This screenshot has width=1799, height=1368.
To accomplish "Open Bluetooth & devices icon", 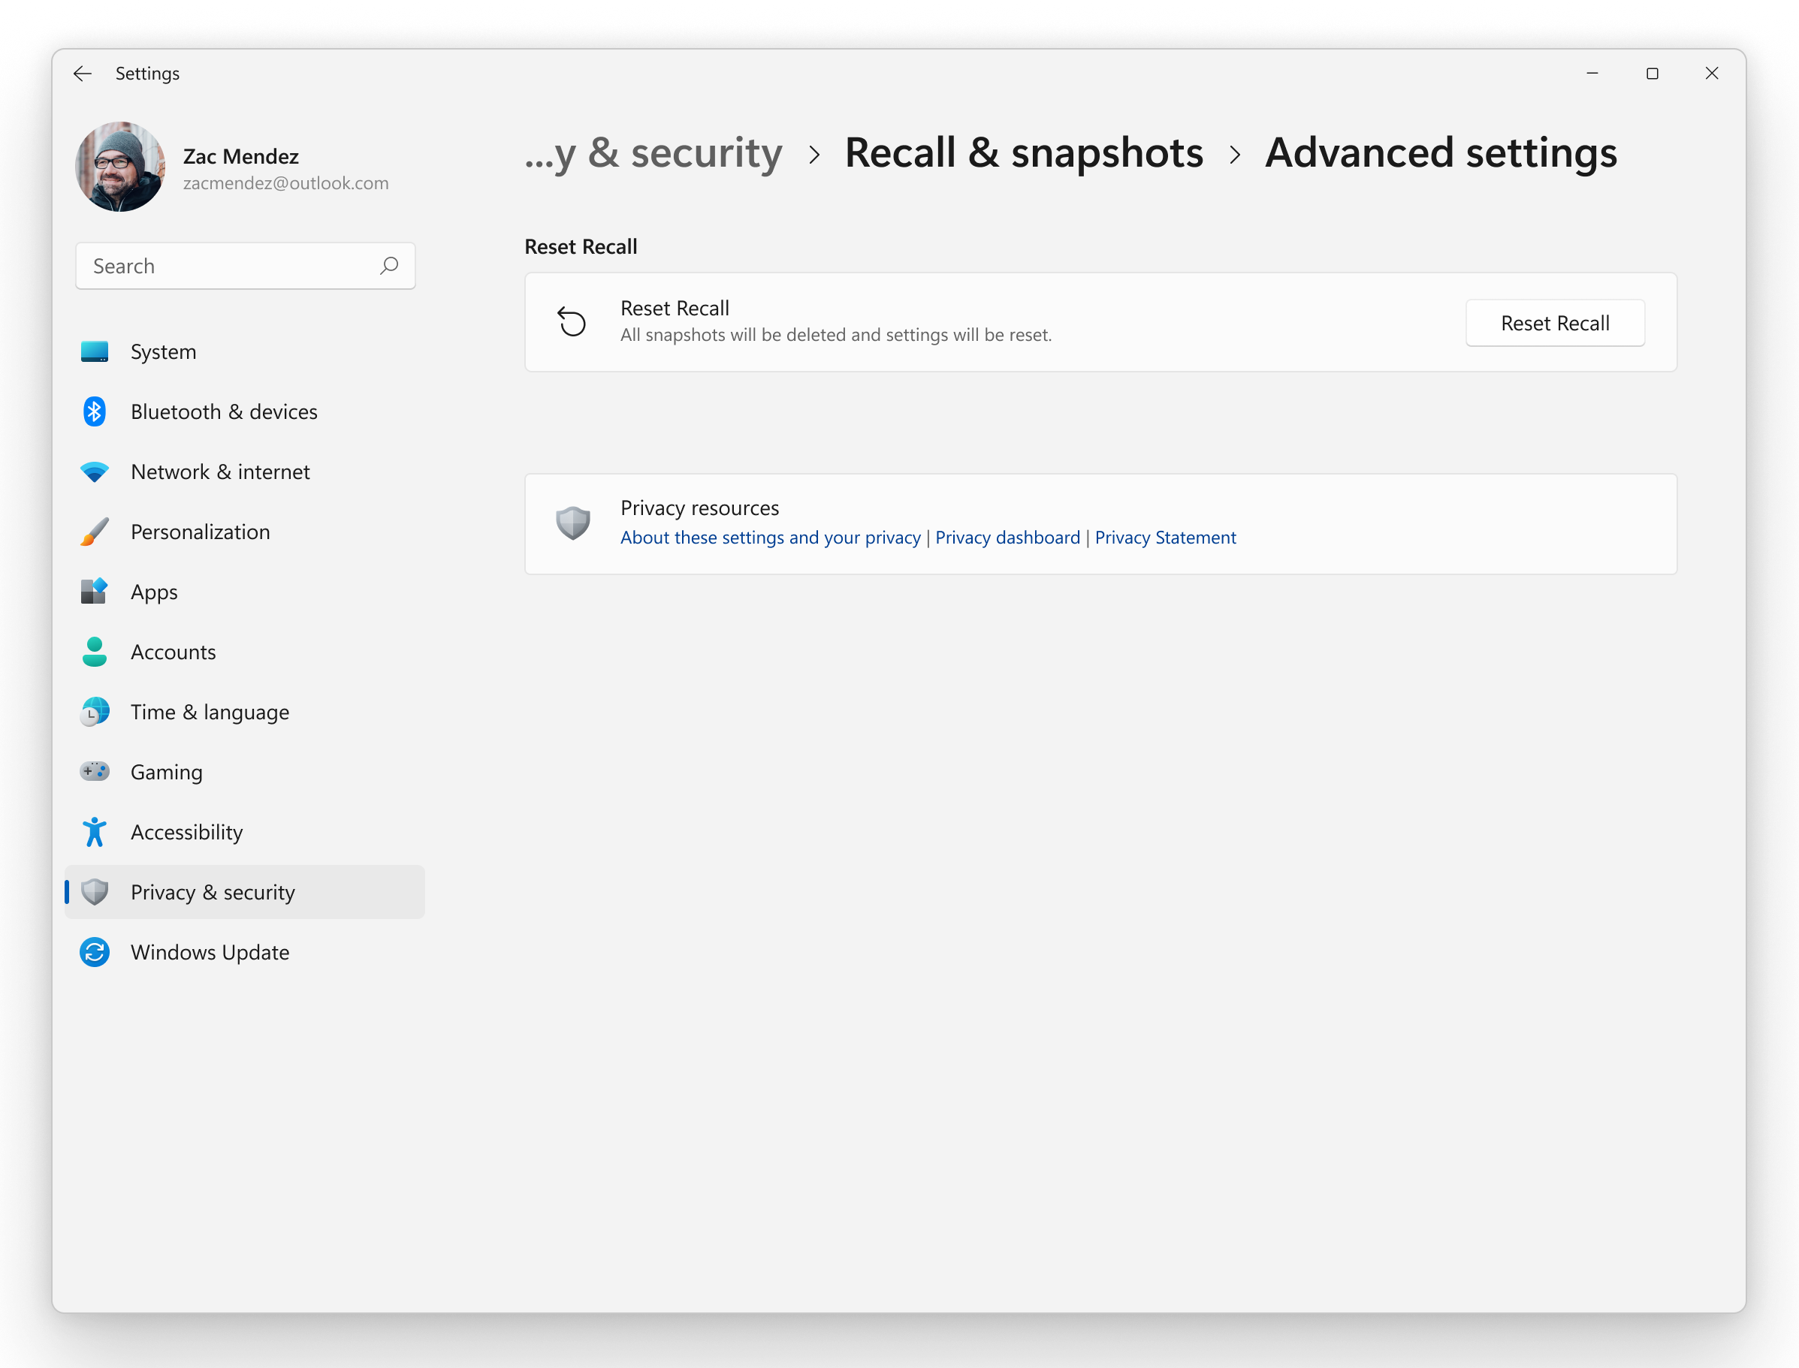I will point(95,412).
